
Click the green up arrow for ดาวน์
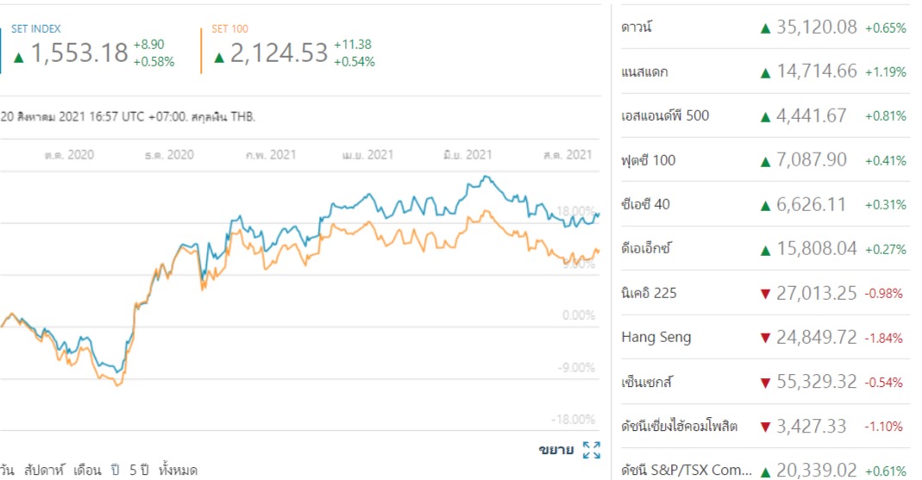[764, 28]
